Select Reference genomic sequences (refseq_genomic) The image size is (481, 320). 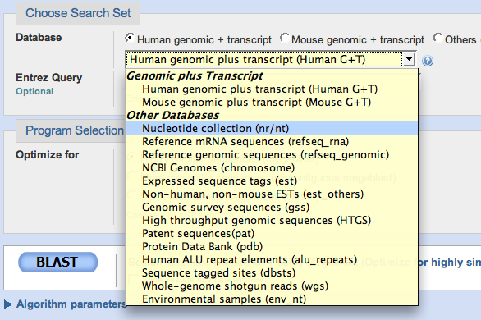point(272,154)
